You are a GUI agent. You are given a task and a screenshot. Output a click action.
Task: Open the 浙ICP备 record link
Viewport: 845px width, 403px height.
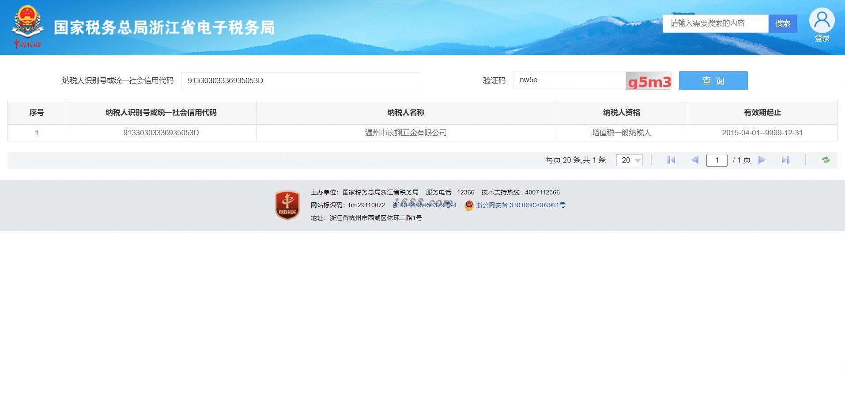tap(424, 205)
